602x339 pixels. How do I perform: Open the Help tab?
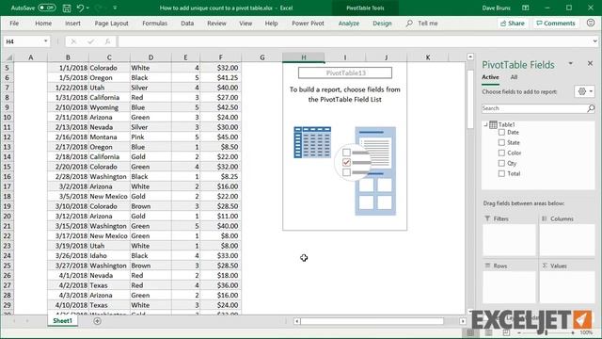[271, 23]
